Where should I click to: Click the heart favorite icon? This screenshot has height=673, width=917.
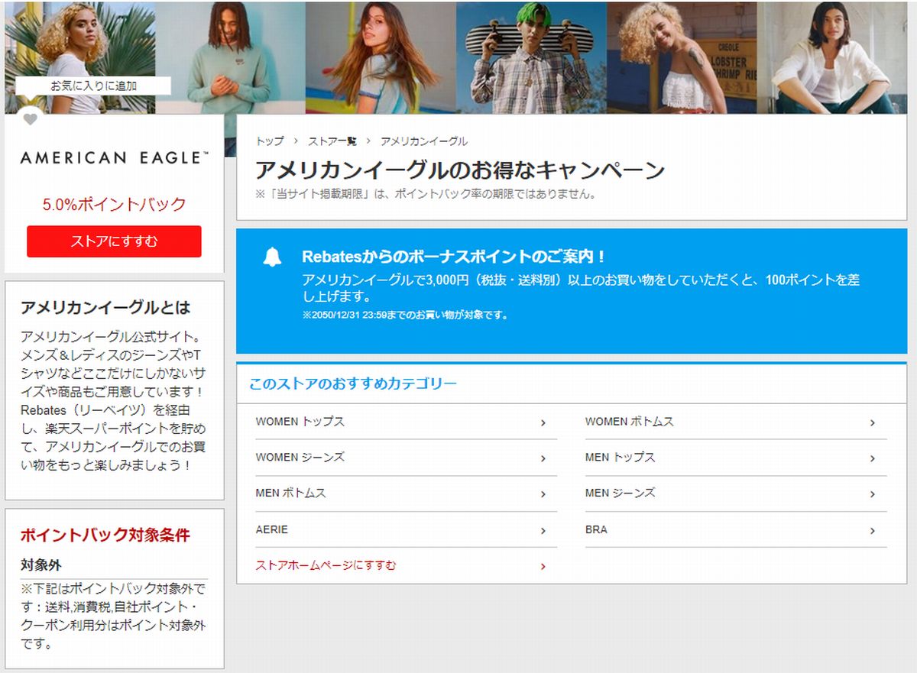tap(30, 119)
